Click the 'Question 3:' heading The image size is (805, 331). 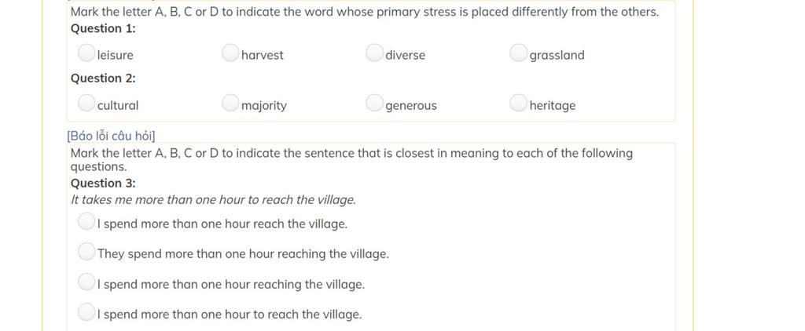coord(103,184)
